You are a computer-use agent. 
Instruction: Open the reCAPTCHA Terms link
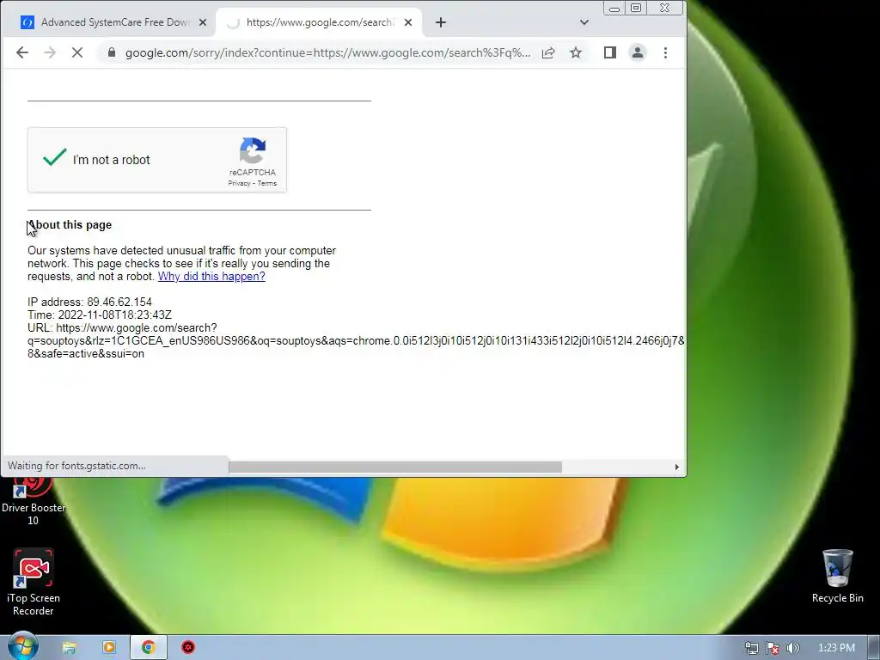(267, 184)
